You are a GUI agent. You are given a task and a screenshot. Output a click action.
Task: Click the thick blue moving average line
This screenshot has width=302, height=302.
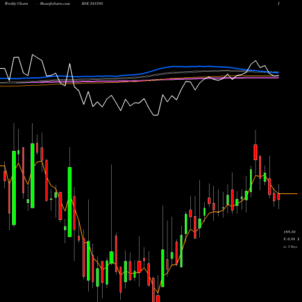coord(140,73)
